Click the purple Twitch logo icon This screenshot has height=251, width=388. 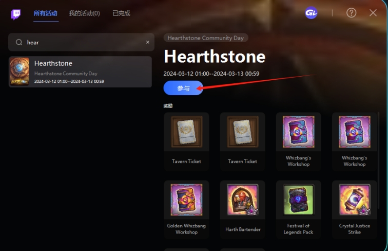(x=16, y=14)
